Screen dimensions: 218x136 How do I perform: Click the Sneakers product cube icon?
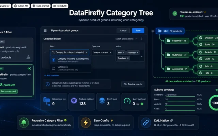pyautogui.click(x=201, y=38)
